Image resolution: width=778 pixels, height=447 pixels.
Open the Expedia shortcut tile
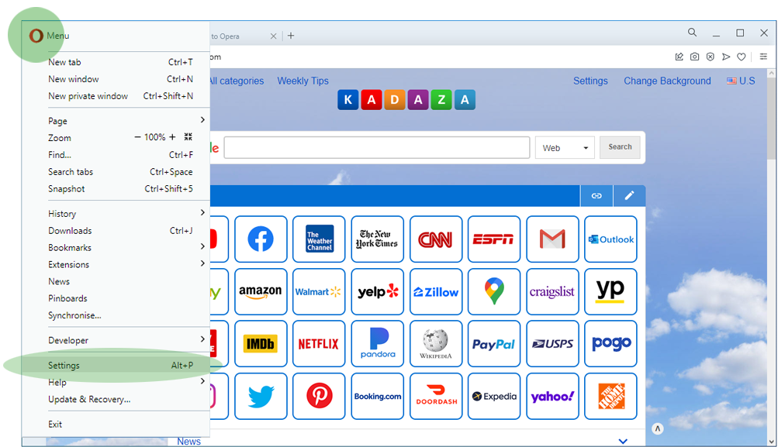point(493,396)
